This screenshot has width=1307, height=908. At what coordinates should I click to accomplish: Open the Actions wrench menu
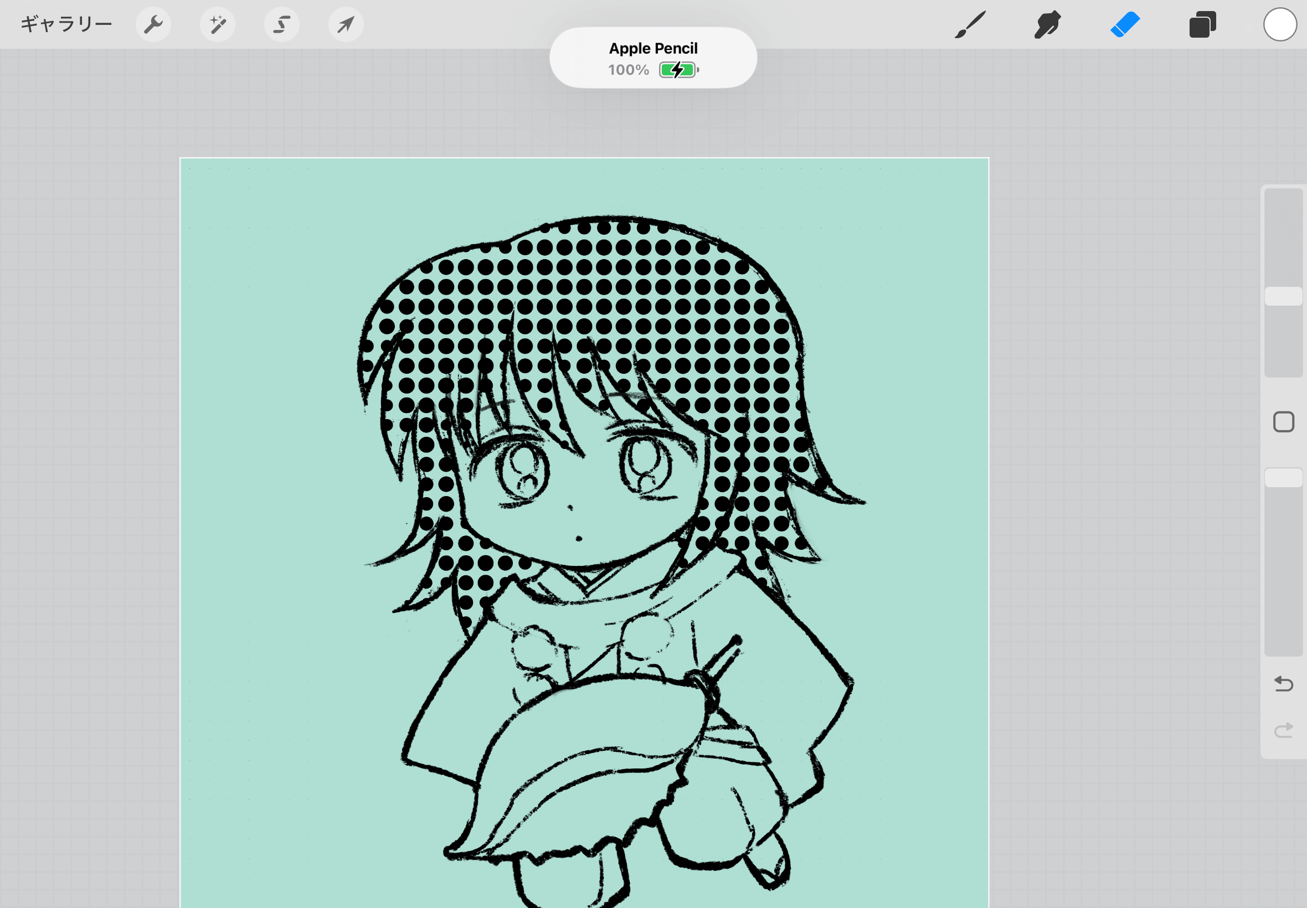[153, 24]
